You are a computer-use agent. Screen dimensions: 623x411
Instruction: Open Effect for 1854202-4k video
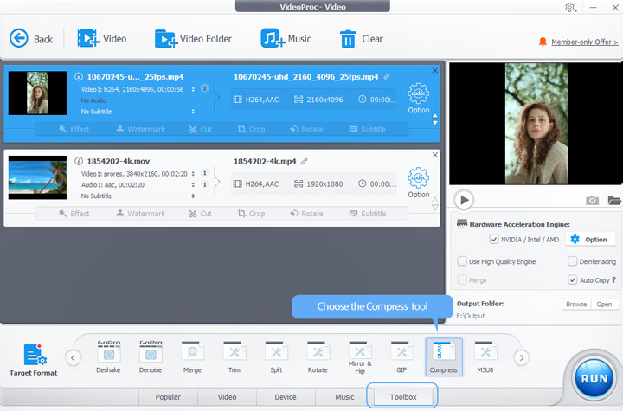tap(74, 214)
